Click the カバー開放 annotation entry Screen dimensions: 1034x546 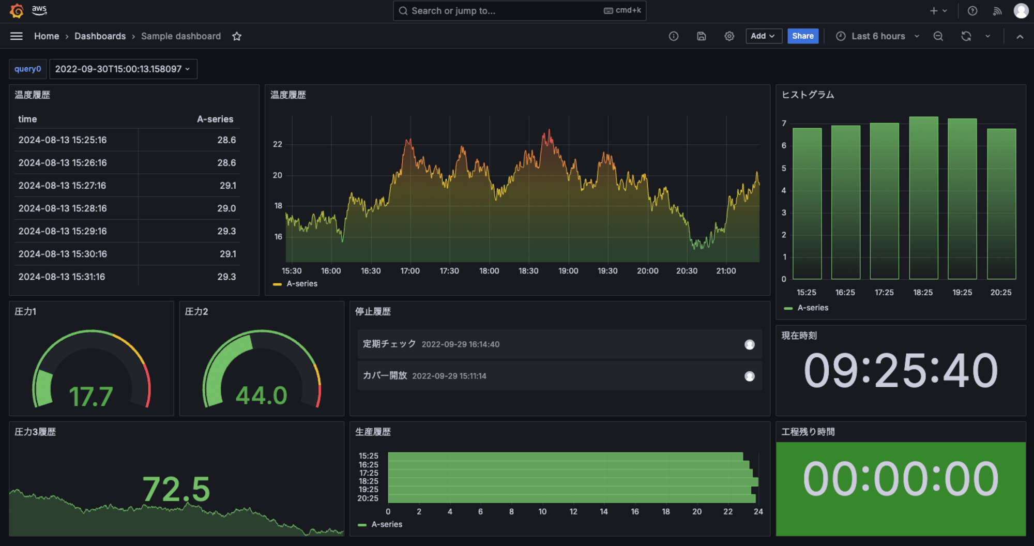559,376
